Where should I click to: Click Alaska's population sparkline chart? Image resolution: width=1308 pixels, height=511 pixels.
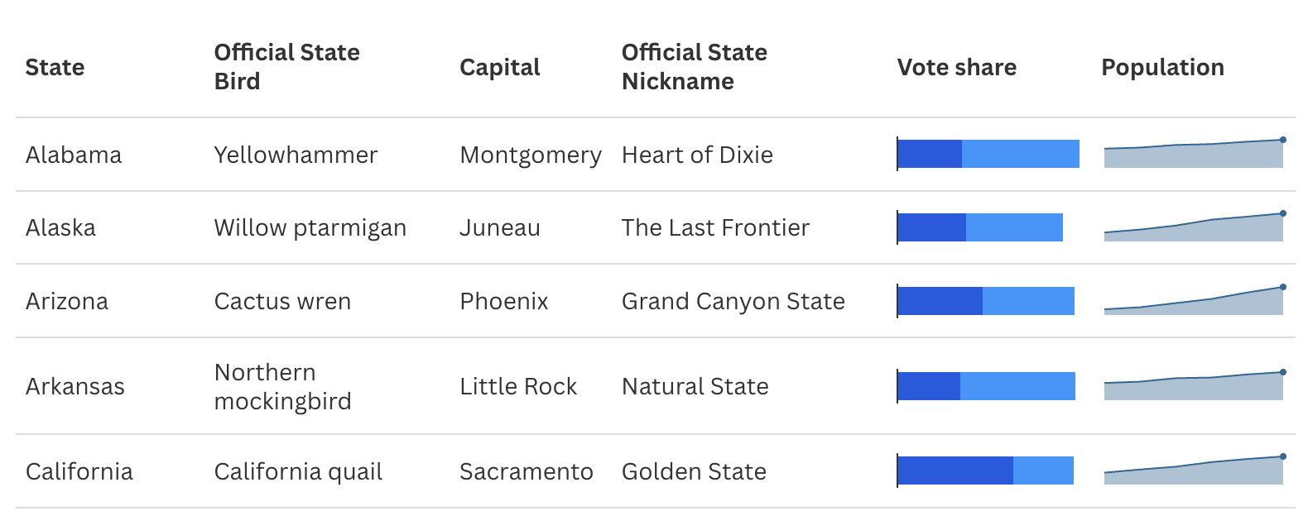[1194, 227]
